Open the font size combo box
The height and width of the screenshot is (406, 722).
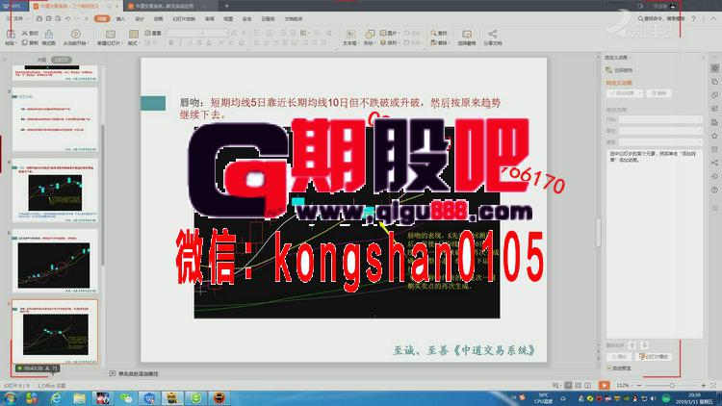pos(216,33)
